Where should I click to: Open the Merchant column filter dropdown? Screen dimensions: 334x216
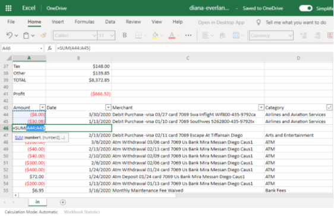tap(261, 108)
